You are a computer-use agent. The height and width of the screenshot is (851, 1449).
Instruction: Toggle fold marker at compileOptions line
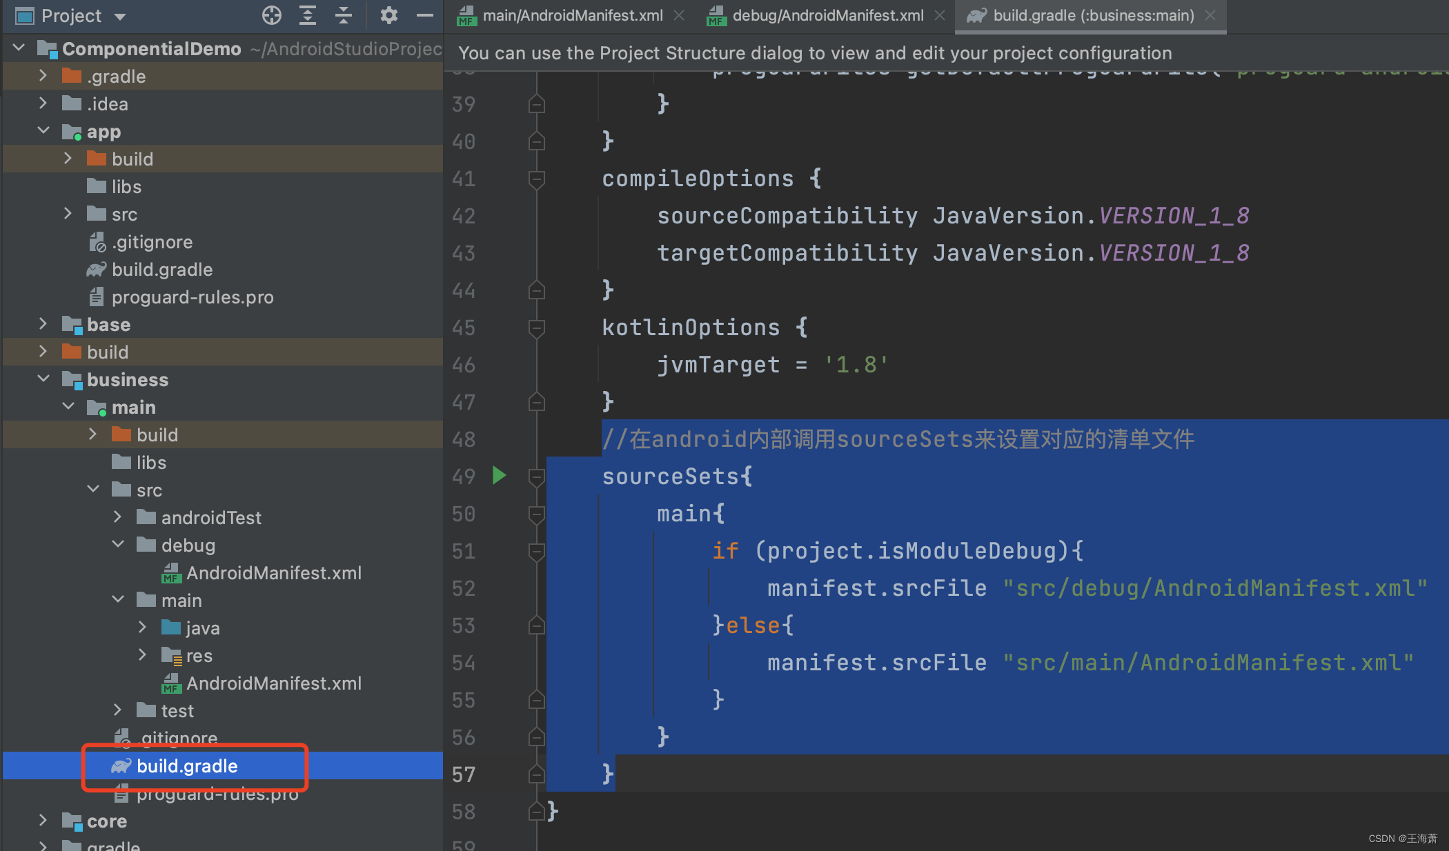(536, 179)
